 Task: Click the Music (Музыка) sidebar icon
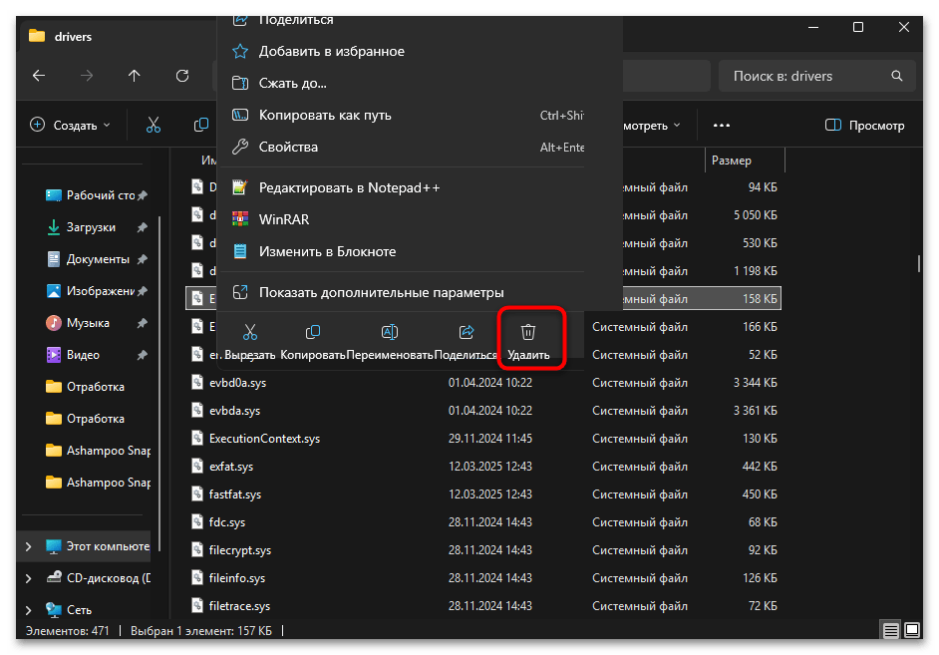coord(53,323)
